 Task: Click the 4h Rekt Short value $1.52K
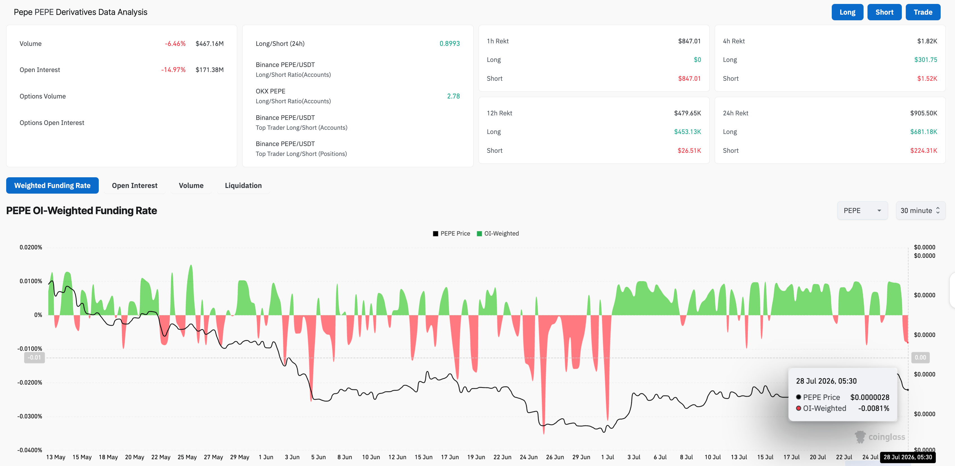pos(927,79)
